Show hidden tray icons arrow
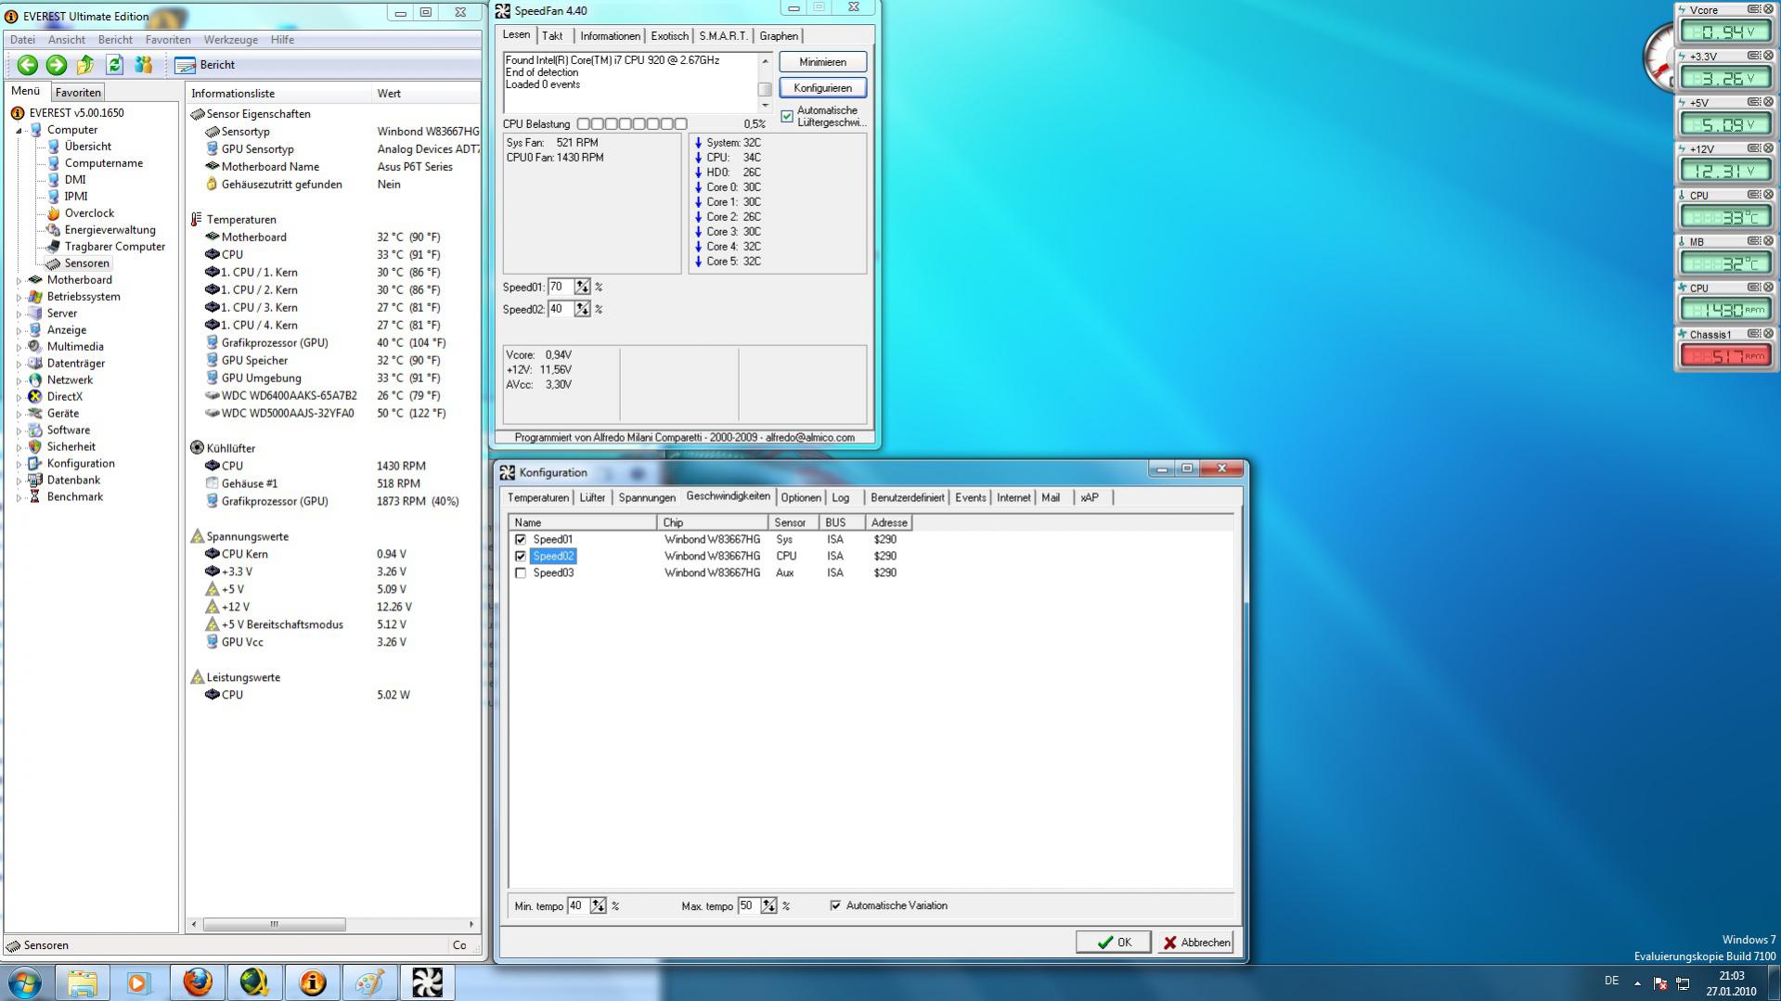Viewport: 1781px width, 1001px height. 1637,983
